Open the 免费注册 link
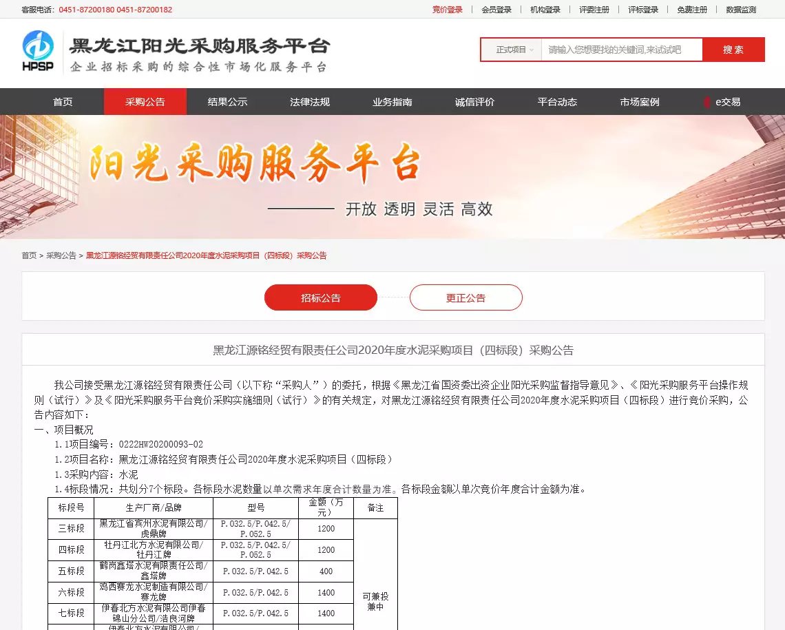 pos(691,10)
